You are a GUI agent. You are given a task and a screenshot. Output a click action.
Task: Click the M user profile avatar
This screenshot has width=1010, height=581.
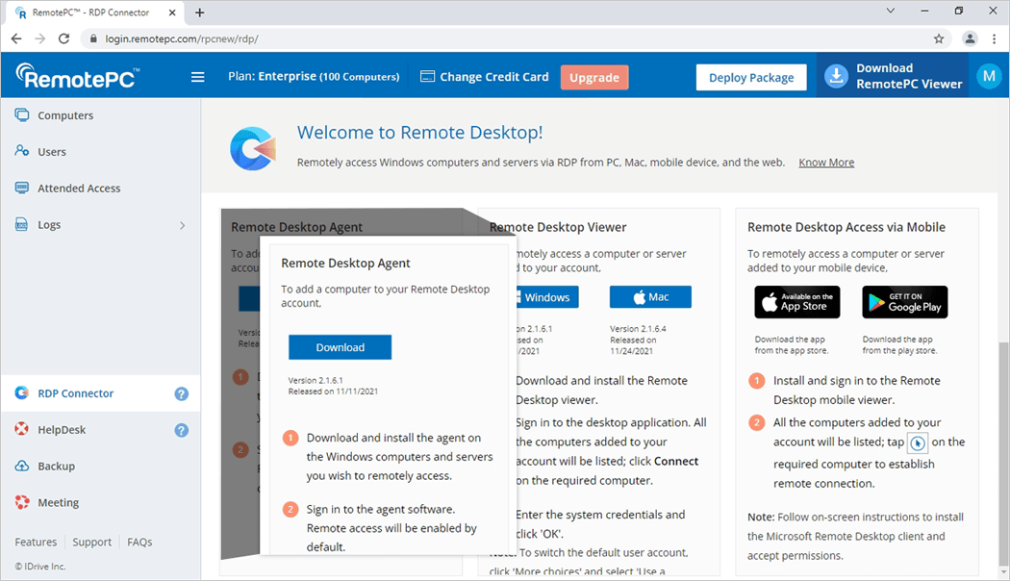click(988, 77)
